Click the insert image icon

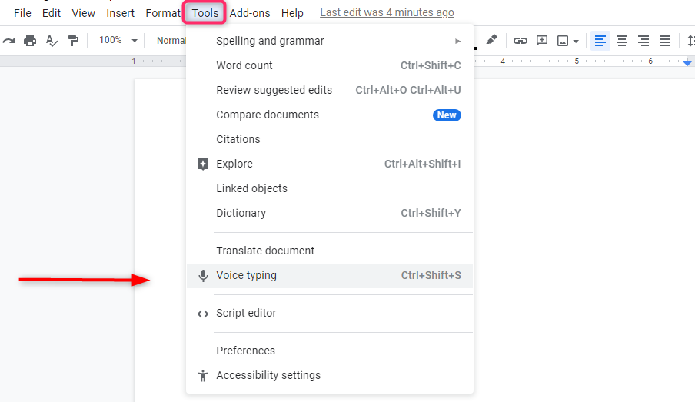(563, 41)
